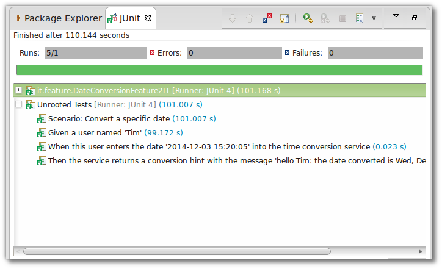
Task: Switch to the Package Explorer tab
Action: (x=57, y=18)
